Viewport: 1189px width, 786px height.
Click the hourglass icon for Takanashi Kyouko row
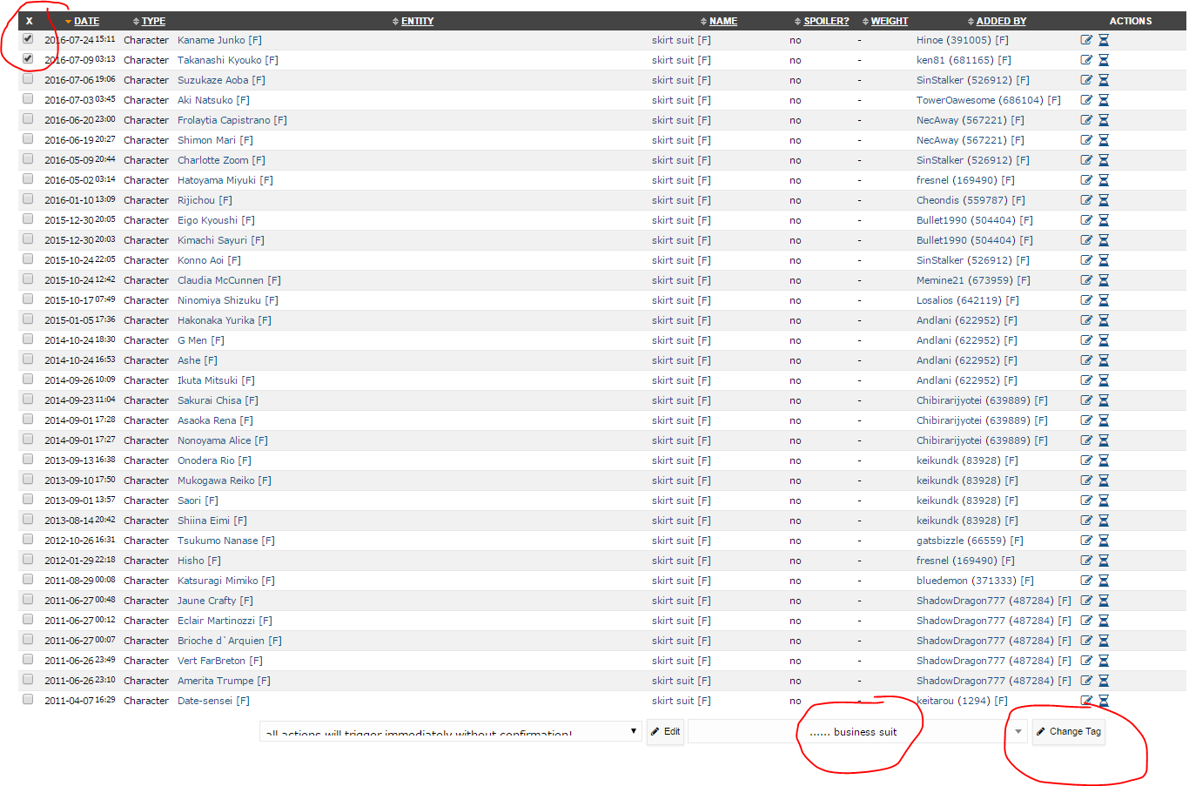1104,60
